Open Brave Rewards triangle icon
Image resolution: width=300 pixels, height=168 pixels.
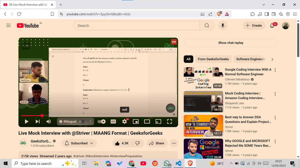(227, 14)
